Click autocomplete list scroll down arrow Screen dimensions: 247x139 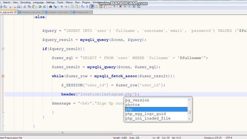point(189,119)
